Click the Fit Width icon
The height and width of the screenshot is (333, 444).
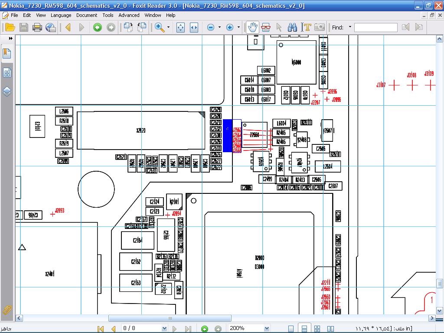coord(194,27)
